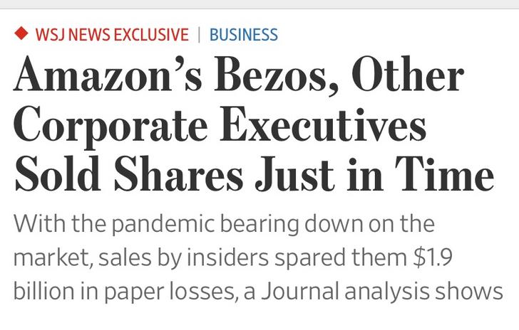Click the subheading starting With the pandemic
Viewport: 519px width, 330px height.
click(258, 257)
